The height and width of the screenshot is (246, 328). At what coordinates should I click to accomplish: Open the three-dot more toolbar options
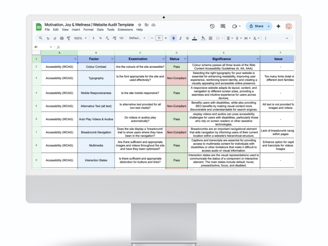[265, 38]
